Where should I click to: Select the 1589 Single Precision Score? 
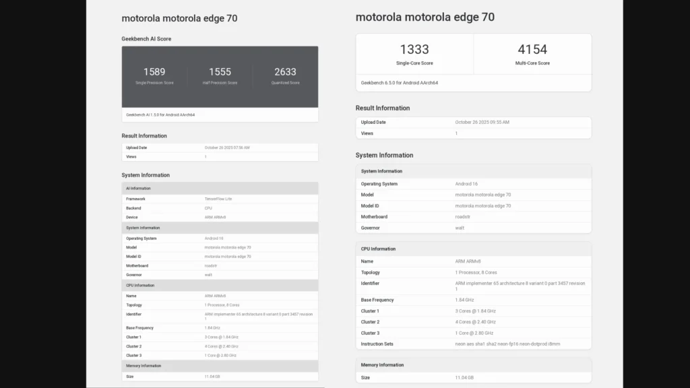pos(154,71)
